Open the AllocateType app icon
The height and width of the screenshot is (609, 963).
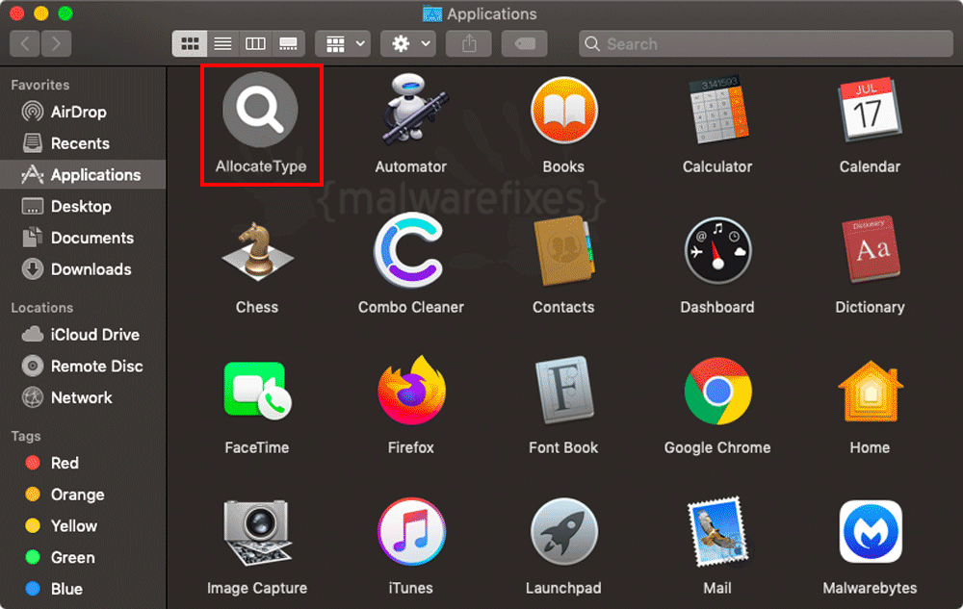(260, 110)
